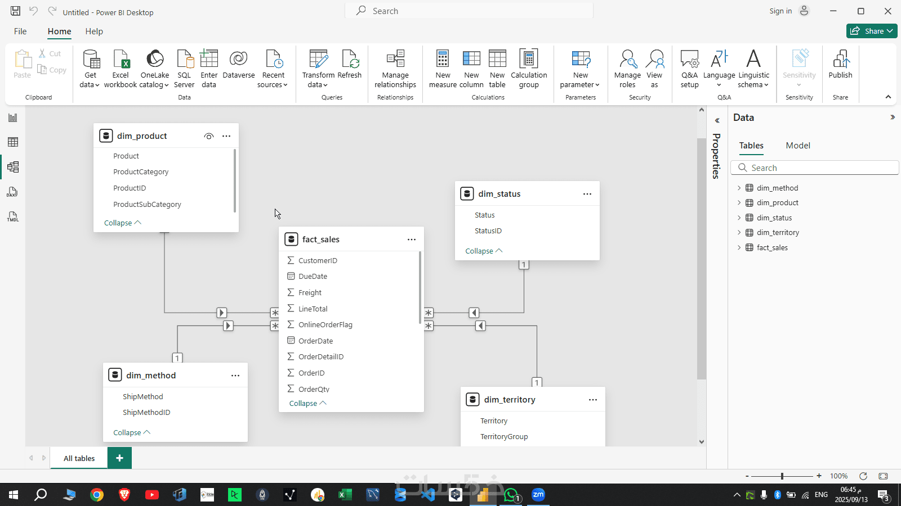Switch to Tables tab in Data pane
Image resolution: width=901 pixels, height=506 pixels.
[x=751, y=146]
